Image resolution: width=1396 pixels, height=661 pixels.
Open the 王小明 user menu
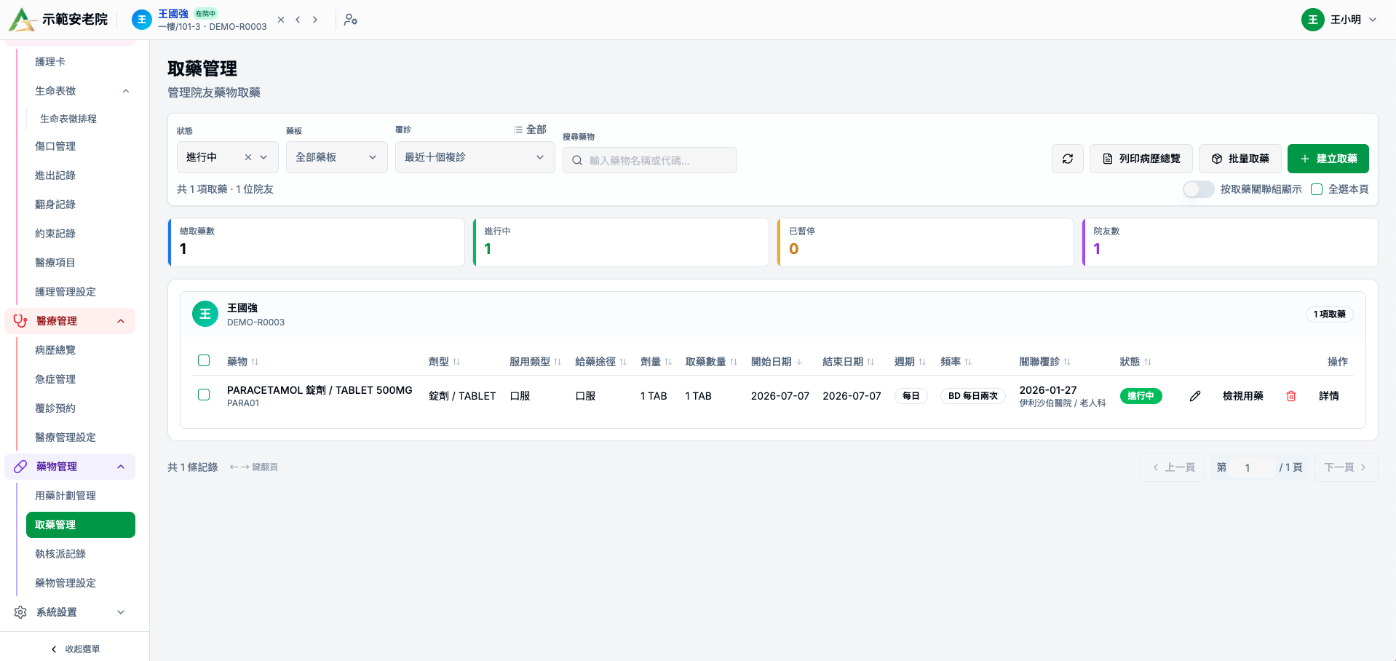[x=1339, y=20]
